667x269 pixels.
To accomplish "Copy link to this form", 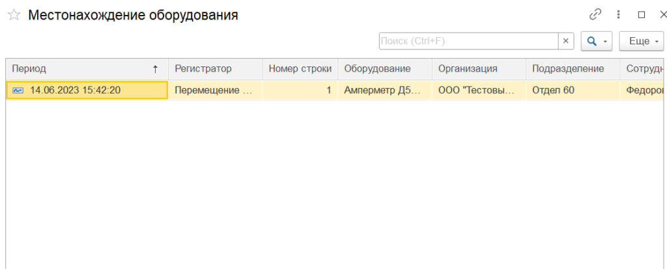I will coord(595,15).
